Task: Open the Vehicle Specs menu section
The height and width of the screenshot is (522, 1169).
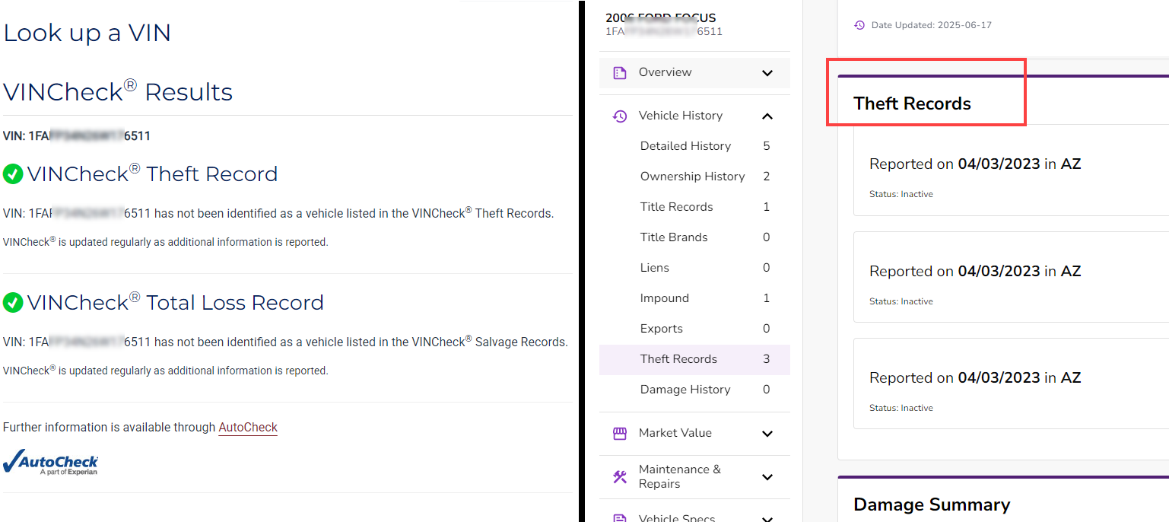Action: pos(694,514)
